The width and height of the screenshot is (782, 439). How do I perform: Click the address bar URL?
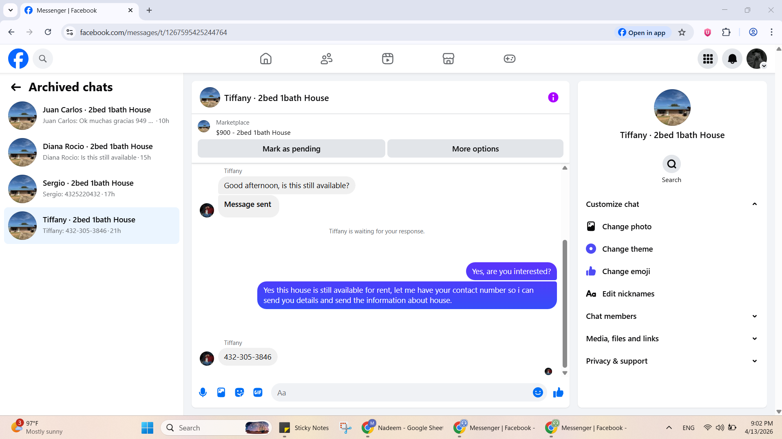(153, 32)
